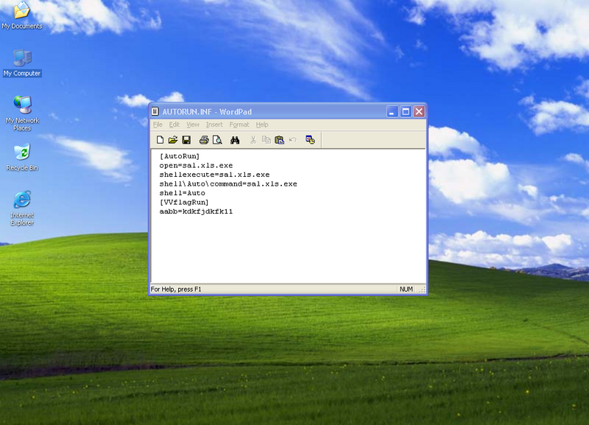Insert Date/Time toolbar icon

[310, 140]
